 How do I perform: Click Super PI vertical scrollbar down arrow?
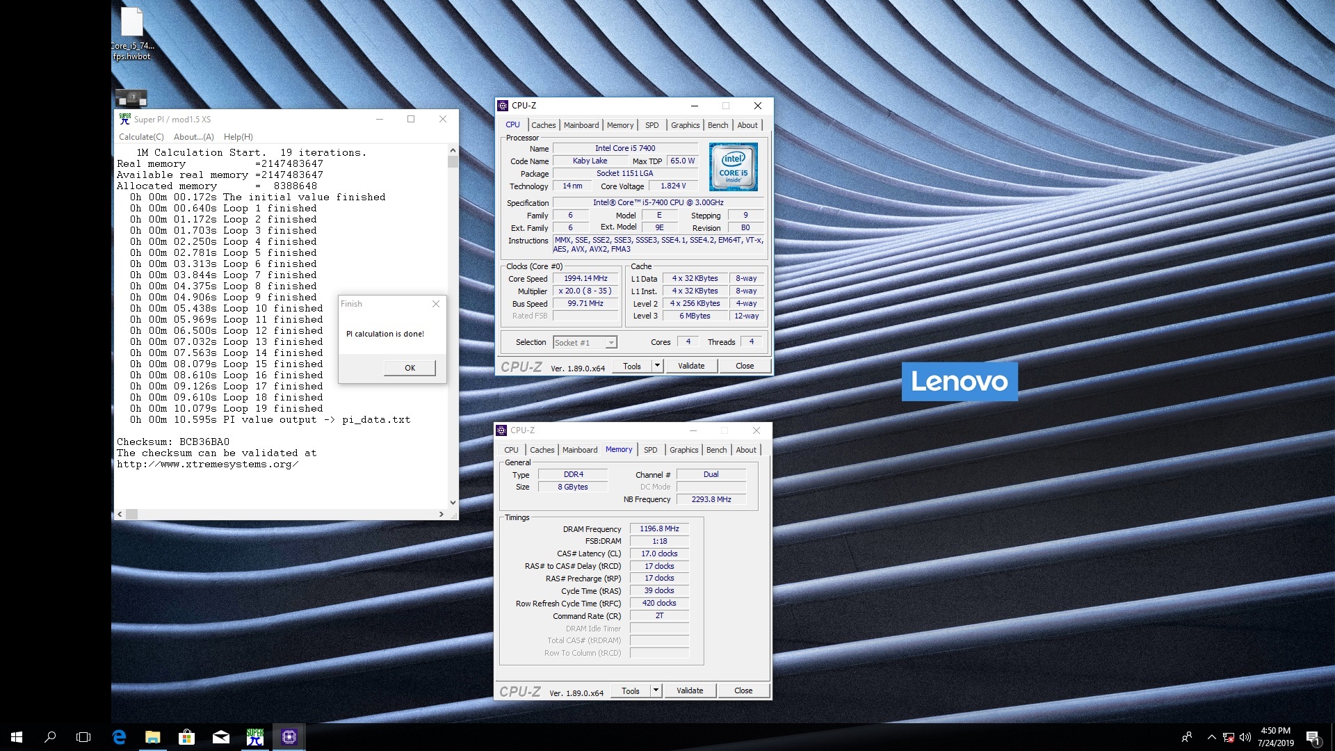click(x=453, y=502)
